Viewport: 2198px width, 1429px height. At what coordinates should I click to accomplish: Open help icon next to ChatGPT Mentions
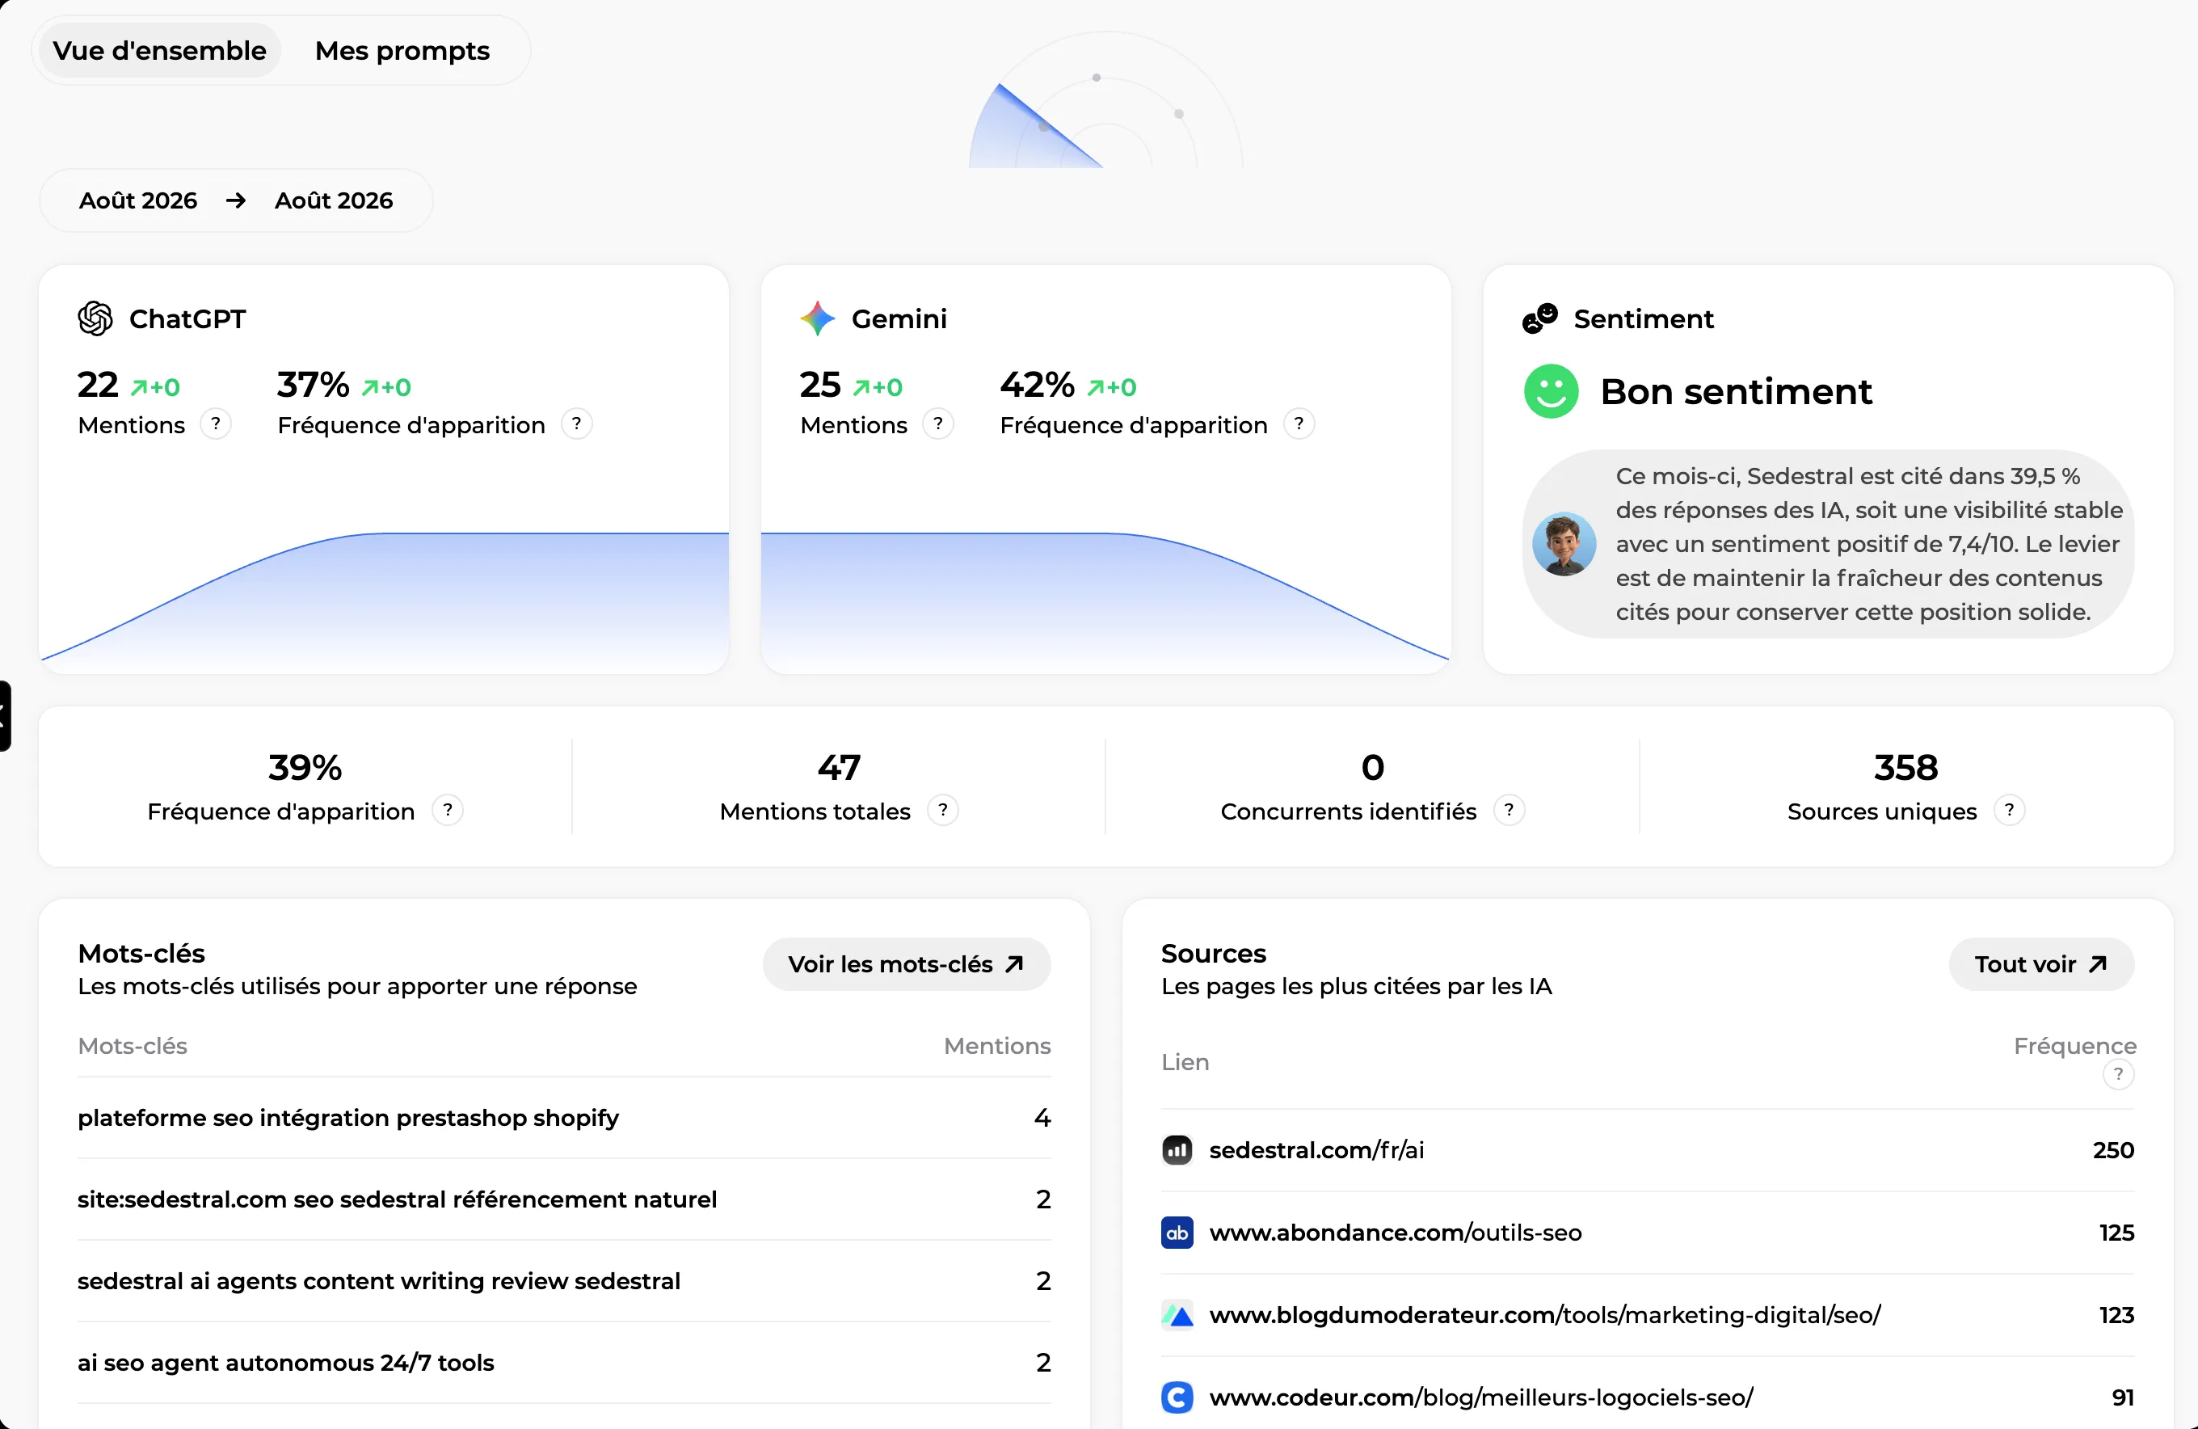pos(215,424)
